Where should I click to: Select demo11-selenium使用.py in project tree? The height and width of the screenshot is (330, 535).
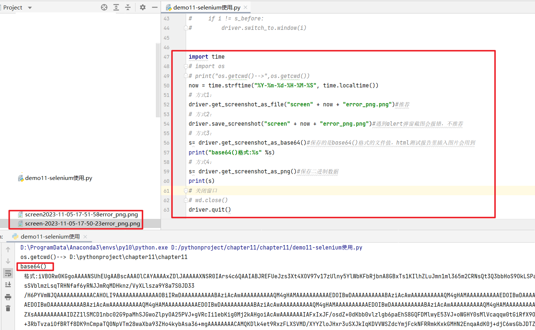[x=58, y=178]
